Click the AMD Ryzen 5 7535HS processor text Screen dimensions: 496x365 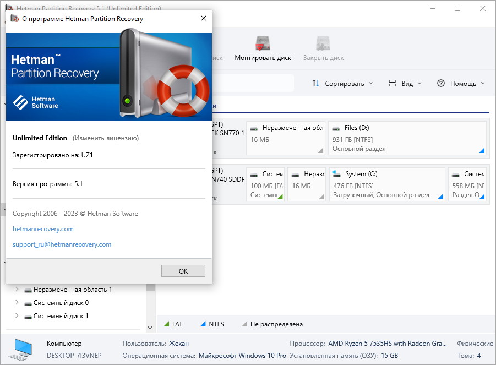[x=388, y=344]
